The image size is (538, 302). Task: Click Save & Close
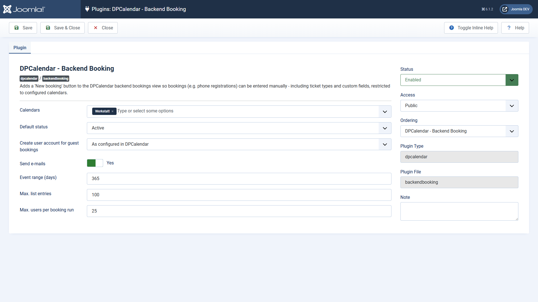coord(62,28)
